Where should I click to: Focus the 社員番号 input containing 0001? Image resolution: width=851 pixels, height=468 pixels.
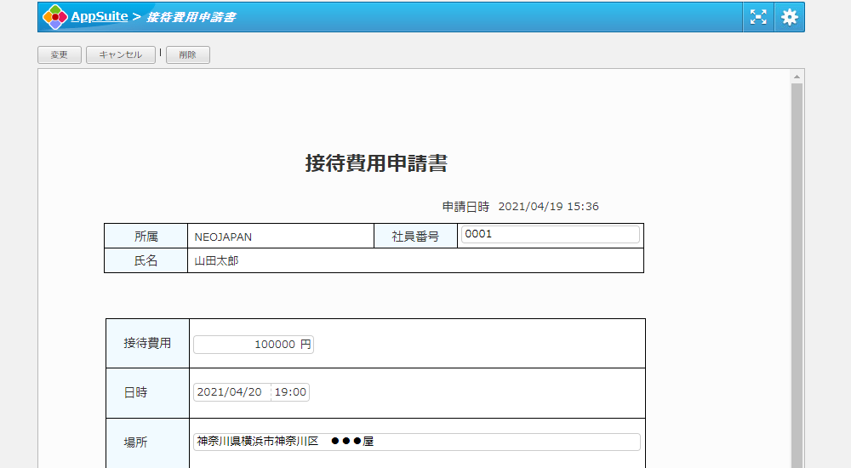[549, 235]
